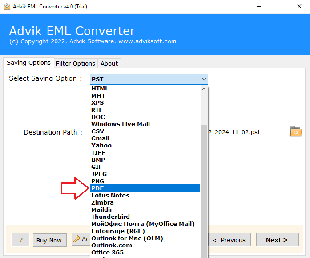310x258 pixels.
Task: Pick Windows Live Mail option
Action: coord(145,124)
